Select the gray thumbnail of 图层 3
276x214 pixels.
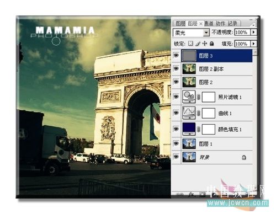189,56
